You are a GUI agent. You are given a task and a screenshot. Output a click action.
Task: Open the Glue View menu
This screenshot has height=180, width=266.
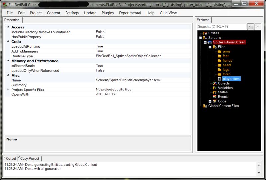(168, 13)
